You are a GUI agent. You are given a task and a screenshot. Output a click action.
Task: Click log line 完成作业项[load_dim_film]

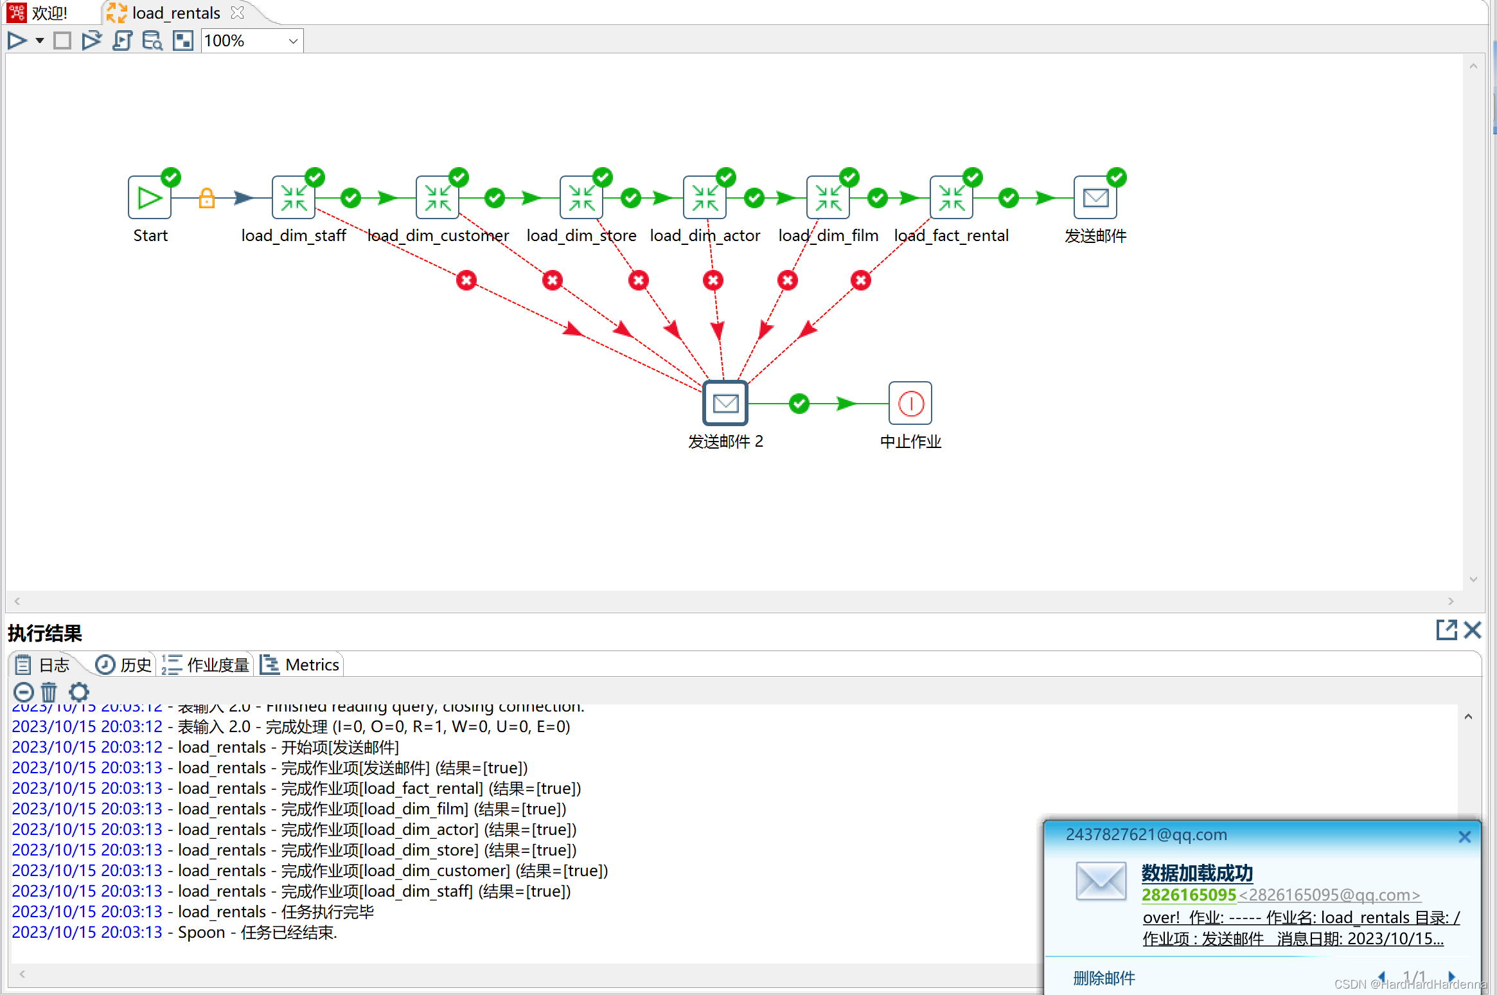coord(289,809)
